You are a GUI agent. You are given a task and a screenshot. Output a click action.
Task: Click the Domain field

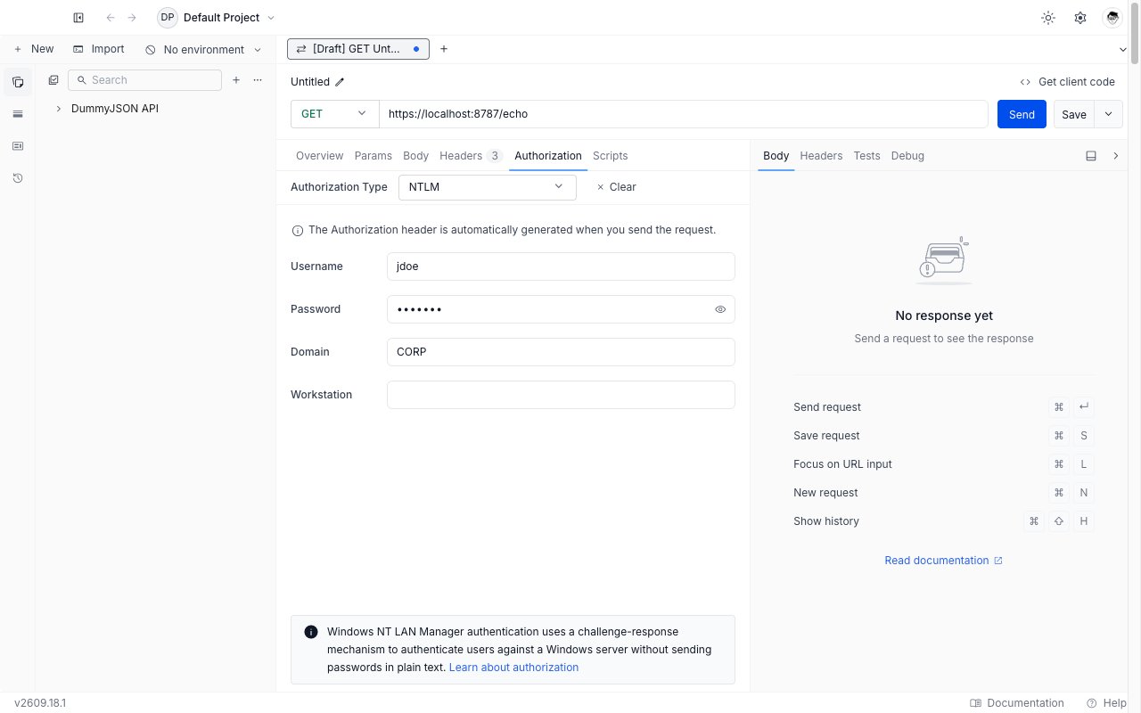[561, 352]
